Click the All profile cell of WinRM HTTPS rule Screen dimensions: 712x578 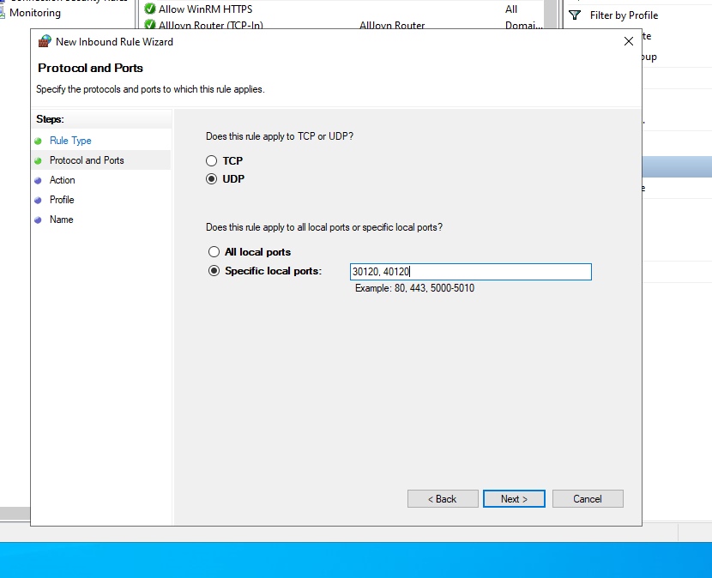(x=511, y=9)
